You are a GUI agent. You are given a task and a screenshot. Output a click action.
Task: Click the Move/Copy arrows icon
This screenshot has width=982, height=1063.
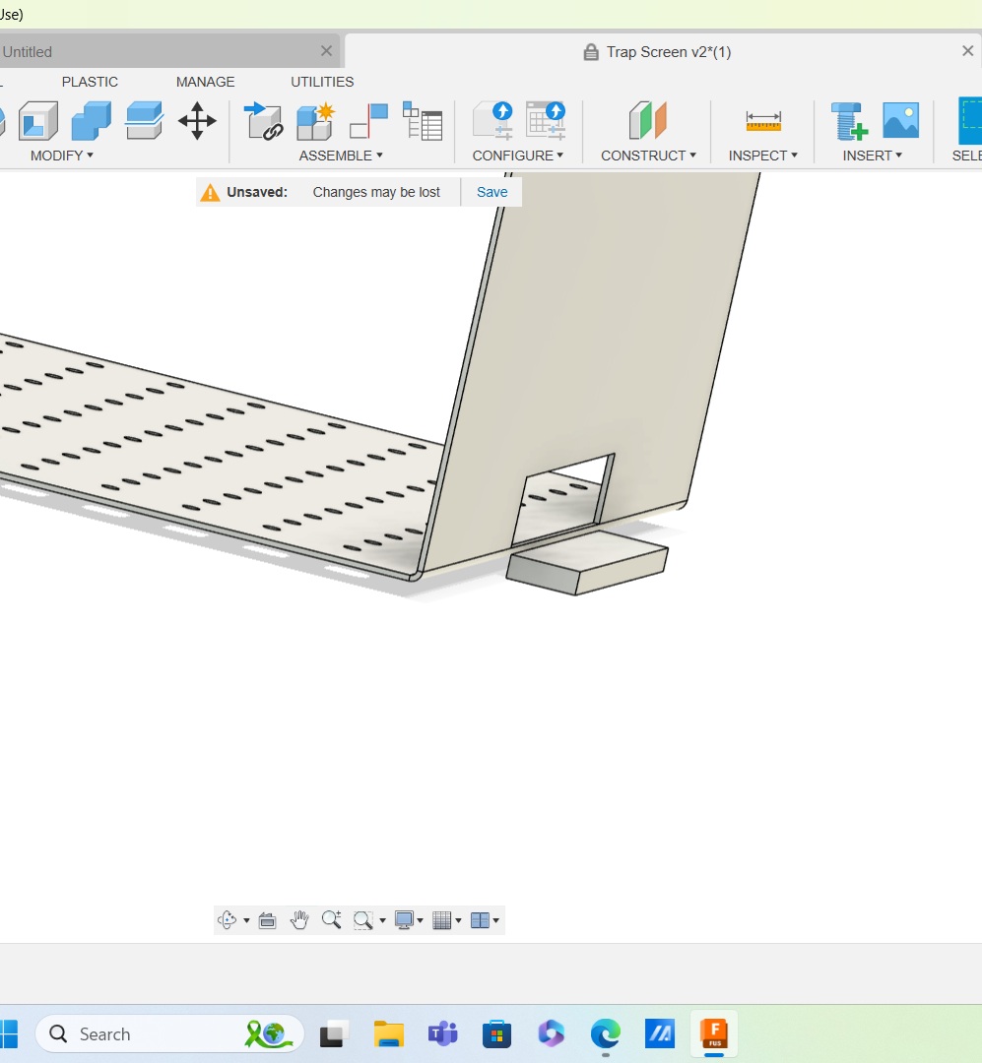point(197,121)
